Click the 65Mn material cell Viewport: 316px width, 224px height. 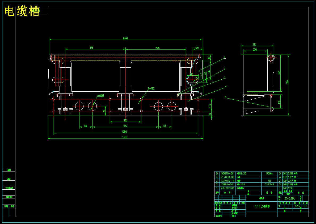coord(269,173)
